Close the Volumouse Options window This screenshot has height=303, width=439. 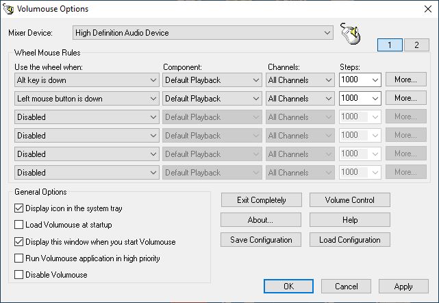coord(428,9)
